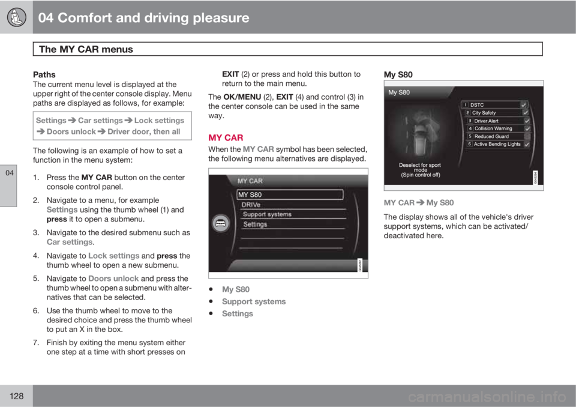
Task: Click the car symbol in MY CAR screen
Action: pyautogui.click(x=221, y=223)
